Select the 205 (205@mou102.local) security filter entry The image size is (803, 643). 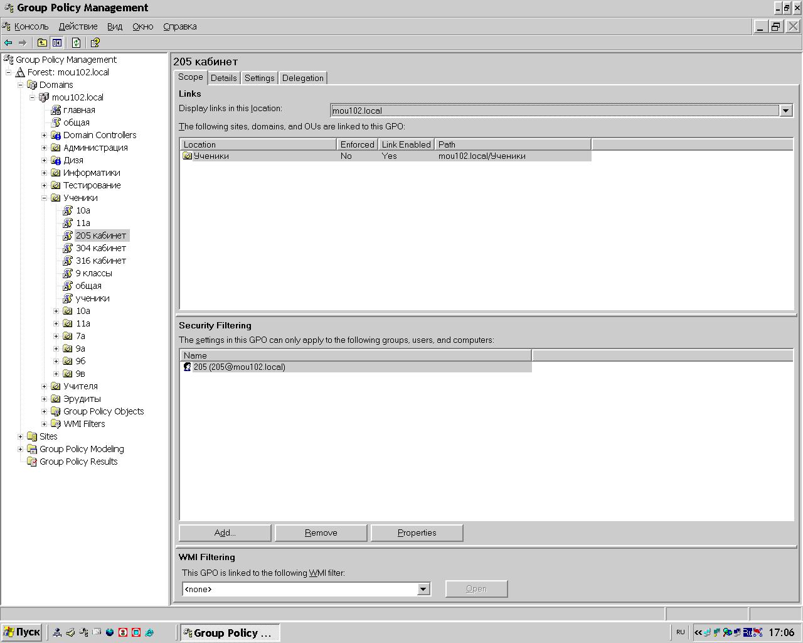pos(356,367)
